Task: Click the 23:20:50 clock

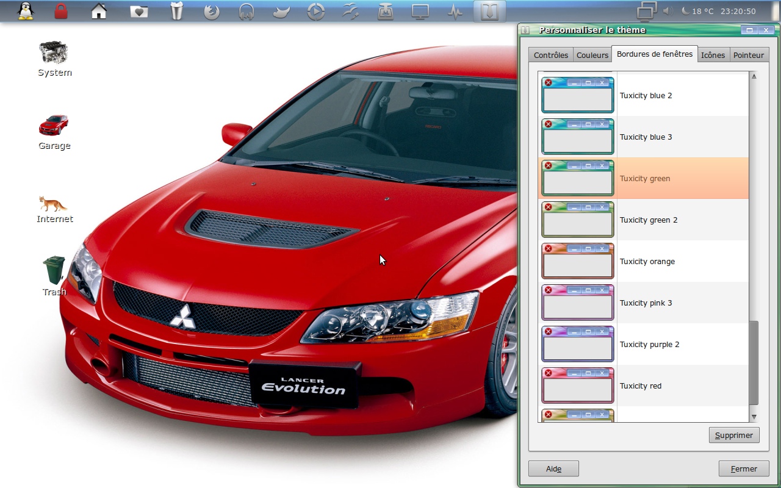Action: point(738,11)
